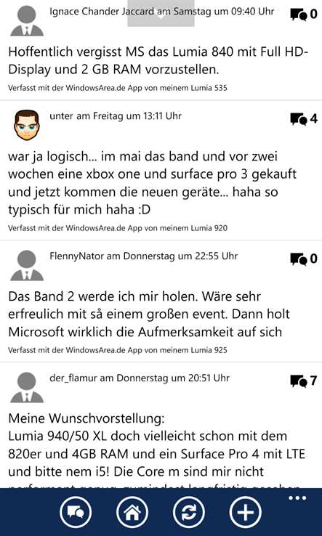Open comments icon in bottom app bar
This screenshot has height=536, width=322.
(x=76, y=513)
